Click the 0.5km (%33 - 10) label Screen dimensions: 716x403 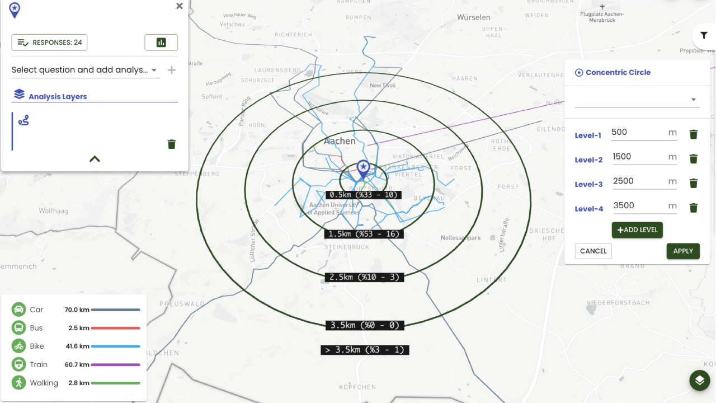click(x=364, y=195)
